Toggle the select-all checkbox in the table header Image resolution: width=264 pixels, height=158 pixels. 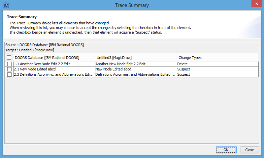(9, 58)
